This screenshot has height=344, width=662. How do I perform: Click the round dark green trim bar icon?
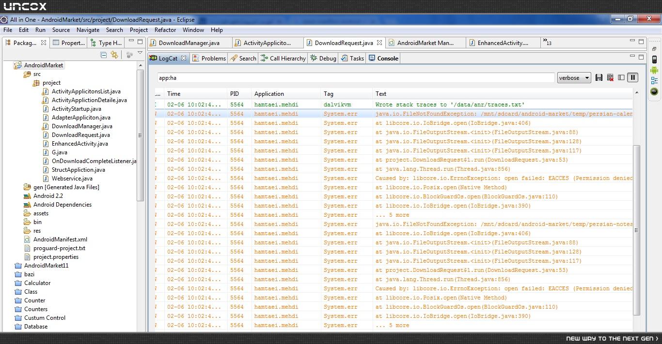coord(654,91)
